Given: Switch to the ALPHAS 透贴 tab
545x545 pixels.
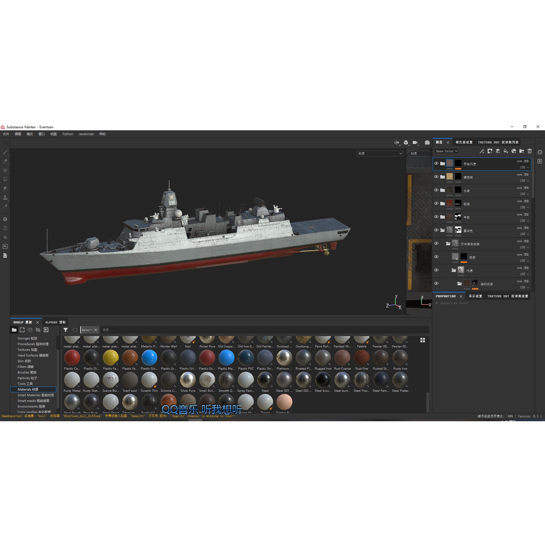Looking at the screenshot, I should pyautogui.click(x=54, y=322).
